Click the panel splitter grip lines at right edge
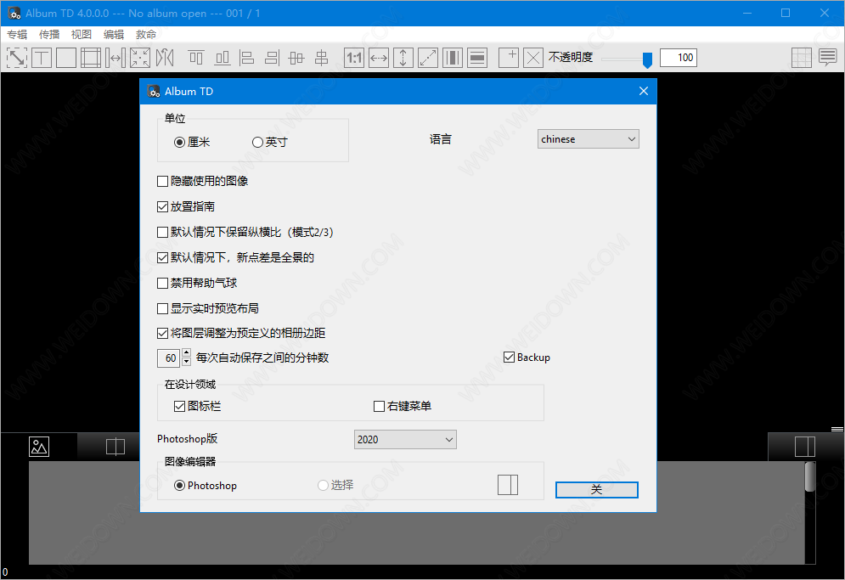 [837, 429]
